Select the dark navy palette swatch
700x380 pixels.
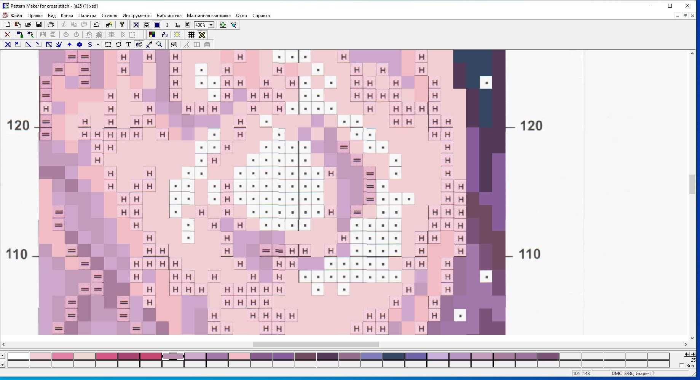(x=394, y=356)
